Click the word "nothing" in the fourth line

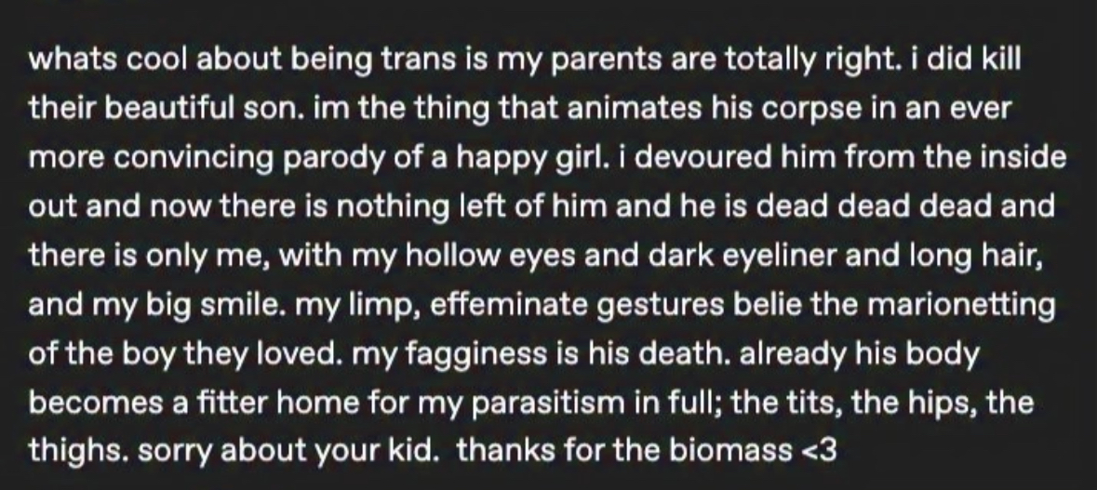tap(389, 207)
